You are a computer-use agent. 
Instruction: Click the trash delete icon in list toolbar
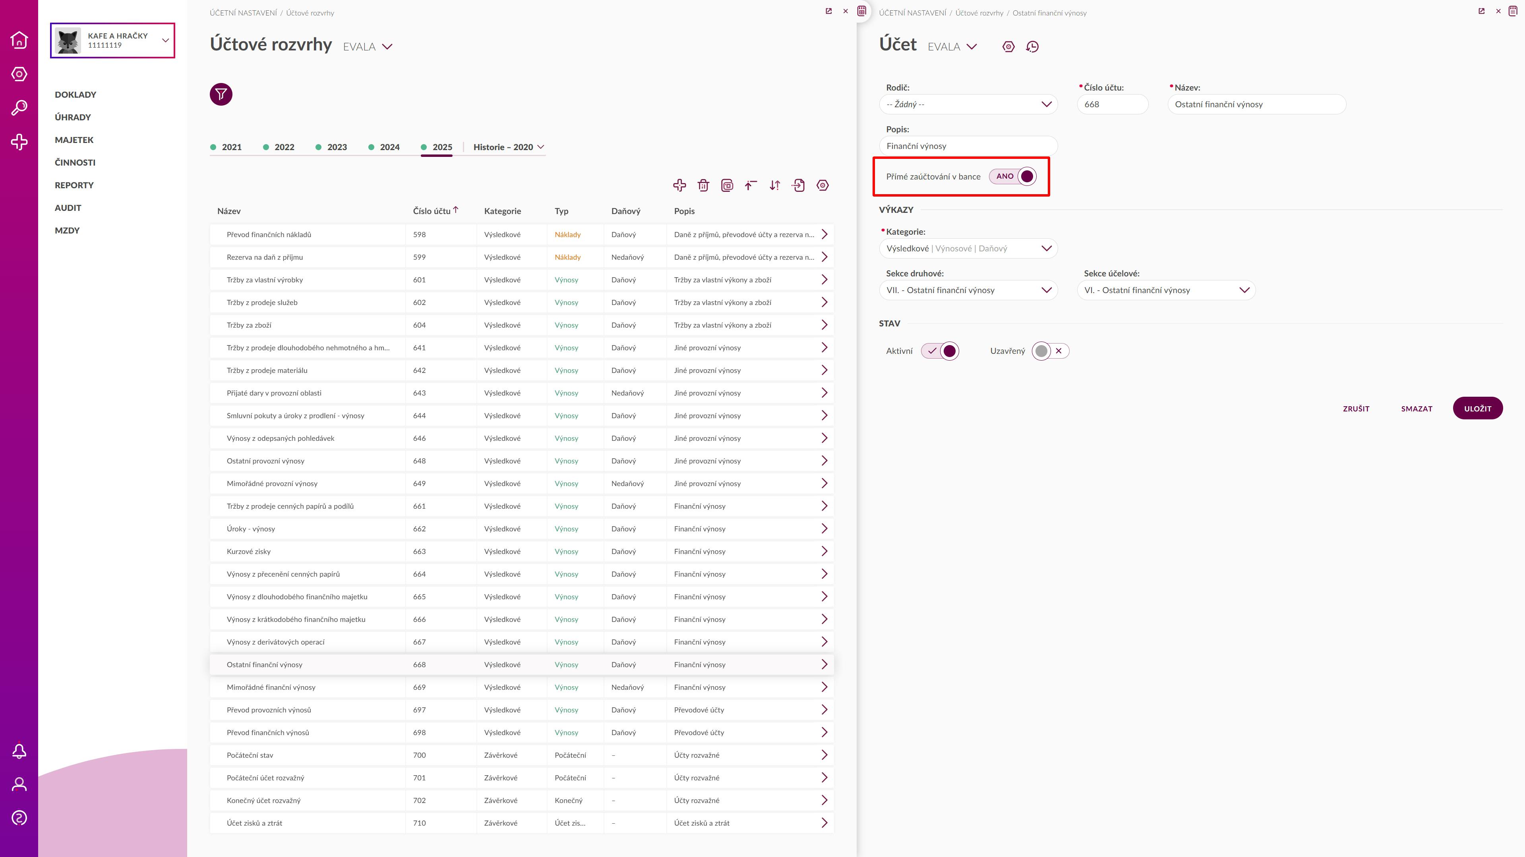[x=703, y=185]
